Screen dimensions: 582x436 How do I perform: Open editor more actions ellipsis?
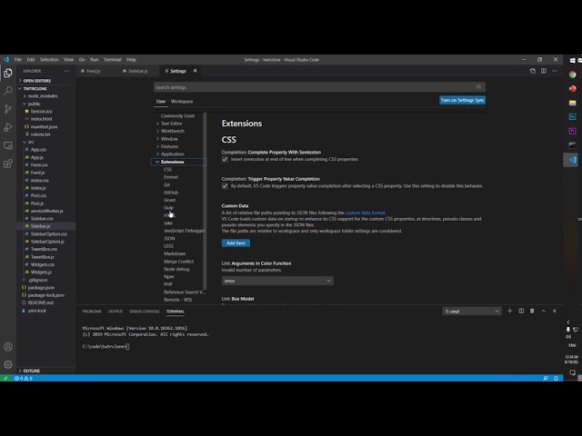[x=555, y=71]
